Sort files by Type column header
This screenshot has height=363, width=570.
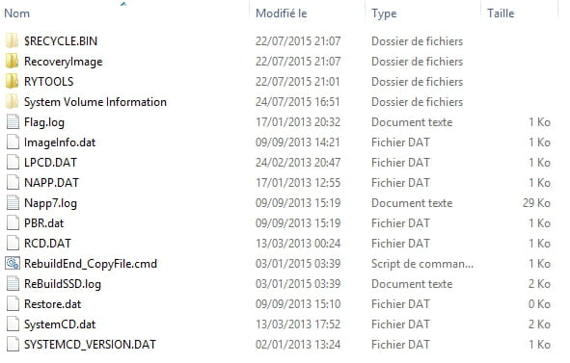coord(384,13)
